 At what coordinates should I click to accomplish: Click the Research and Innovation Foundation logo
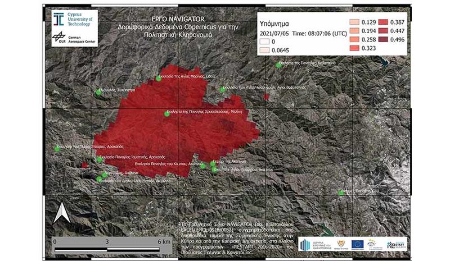316,245
